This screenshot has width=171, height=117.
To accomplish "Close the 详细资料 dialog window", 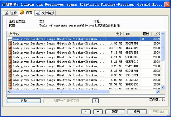I will pos(167,5).
